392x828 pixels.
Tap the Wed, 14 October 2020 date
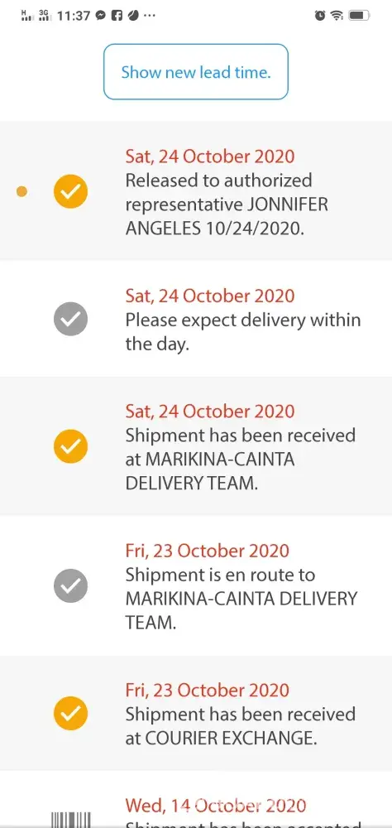216,806
